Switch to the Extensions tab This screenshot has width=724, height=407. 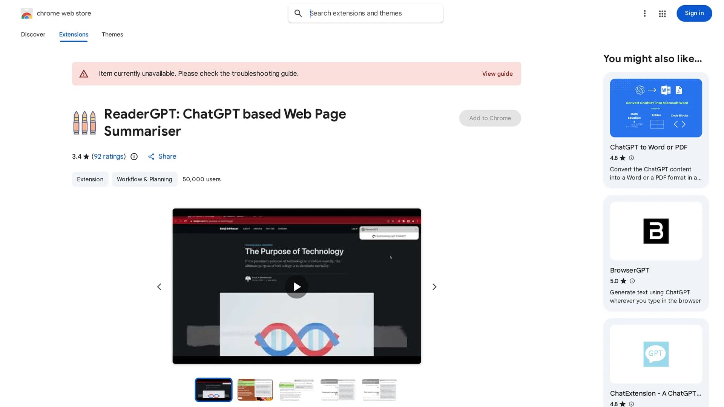point(74,34)
